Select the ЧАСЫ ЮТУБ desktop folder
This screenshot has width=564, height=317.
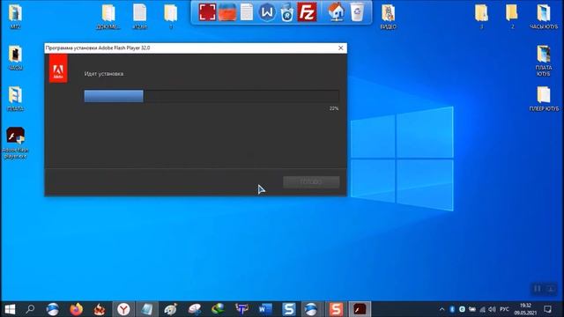[544, 17]
